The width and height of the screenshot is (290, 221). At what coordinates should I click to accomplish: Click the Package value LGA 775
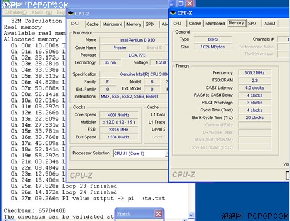click(x=134, y=55)
